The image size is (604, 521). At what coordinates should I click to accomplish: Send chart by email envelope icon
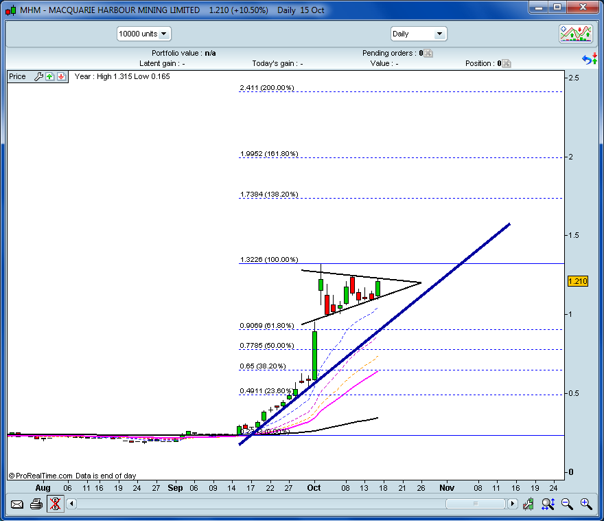(17, 504)
